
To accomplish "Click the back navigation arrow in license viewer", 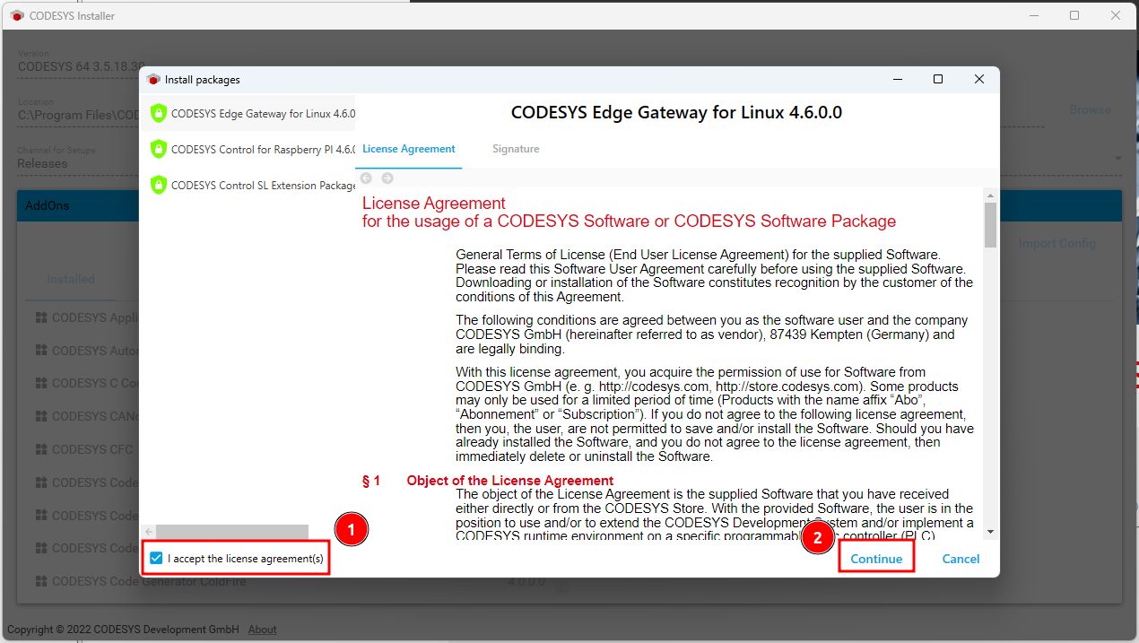I will coord(366,178).
